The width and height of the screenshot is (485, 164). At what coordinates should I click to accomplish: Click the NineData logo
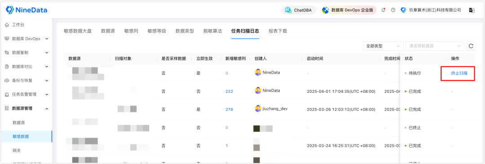pos(26,10)
